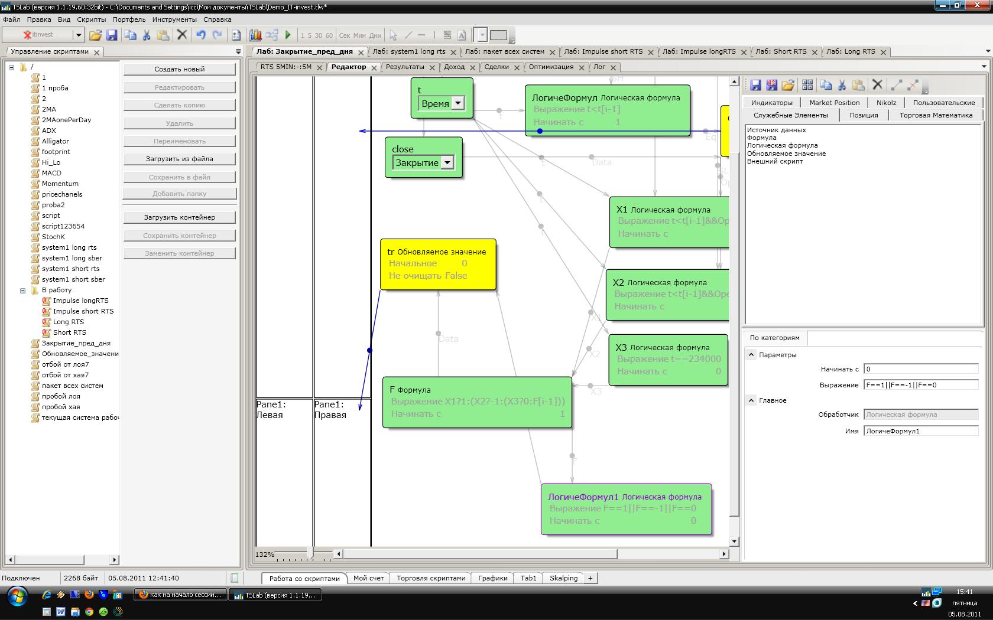Collapse the 'В работу' folder tree node
The height and width of the screenshot is (620, 993).
click(23, 291)
